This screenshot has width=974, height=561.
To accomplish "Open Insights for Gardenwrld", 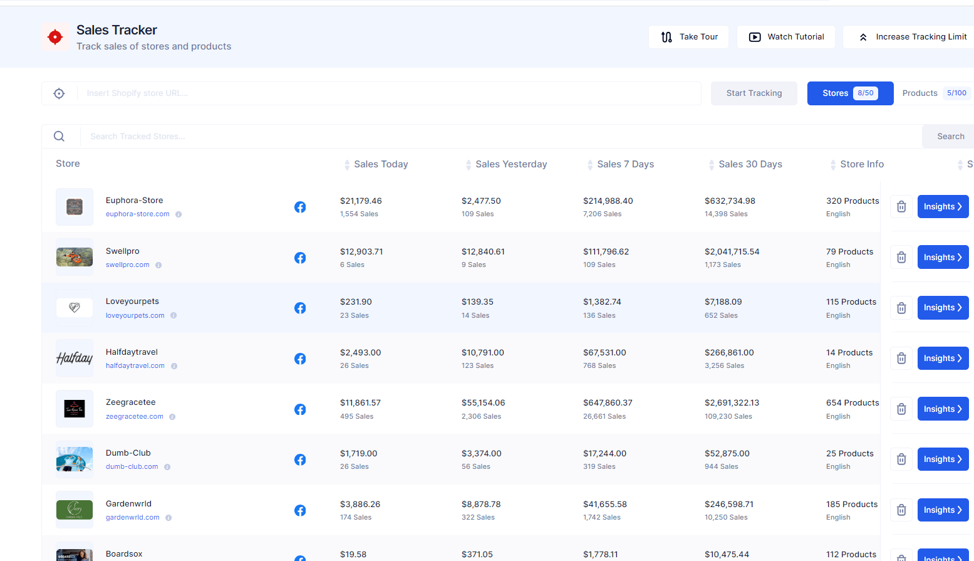I will point(943,510).
